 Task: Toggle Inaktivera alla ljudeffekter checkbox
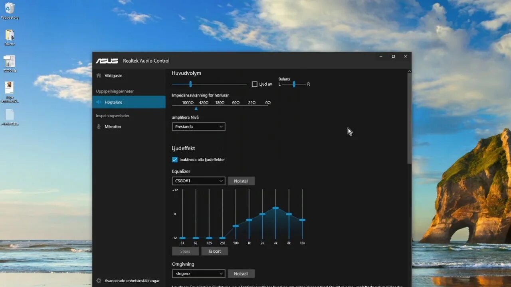click(x=174, y=159)
